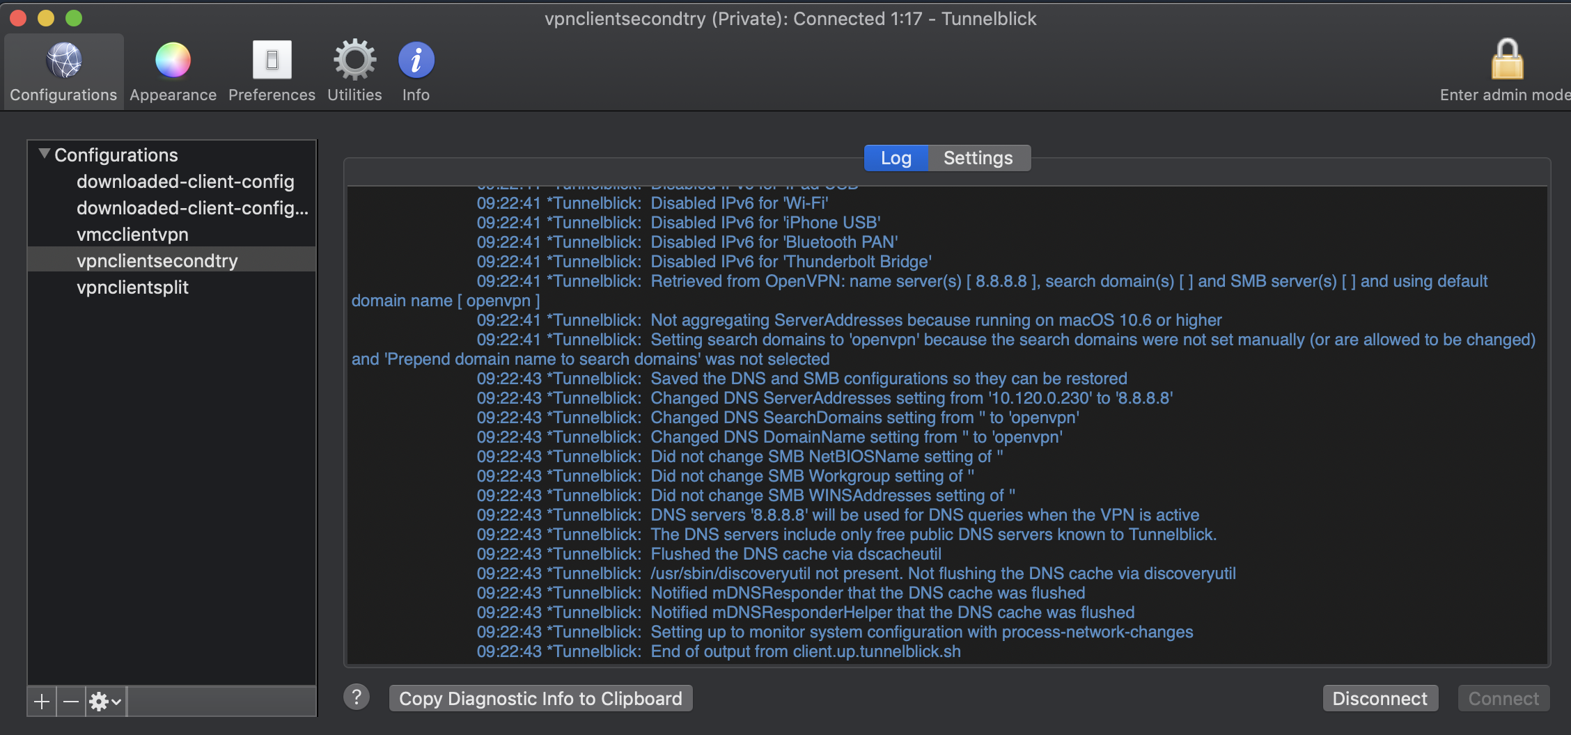Collapse the Configurations tree triangle
1571x735 pixels.
point(45,154)
